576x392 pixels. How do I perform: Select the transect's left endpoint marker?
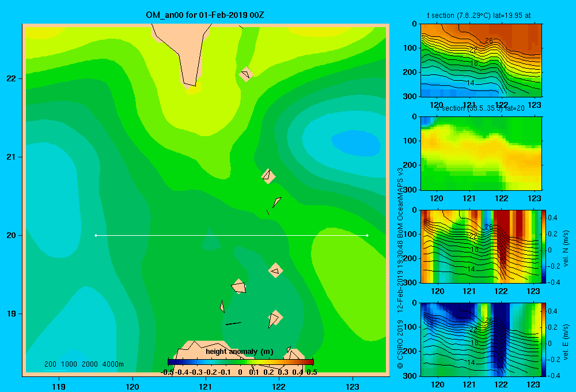[96, 235]
